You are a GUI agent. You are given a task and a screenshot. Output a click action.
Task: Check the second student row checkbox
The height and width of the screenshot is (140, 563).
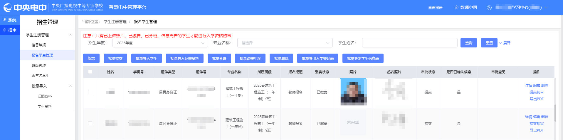pyautogui.click(x=90, y=123)
